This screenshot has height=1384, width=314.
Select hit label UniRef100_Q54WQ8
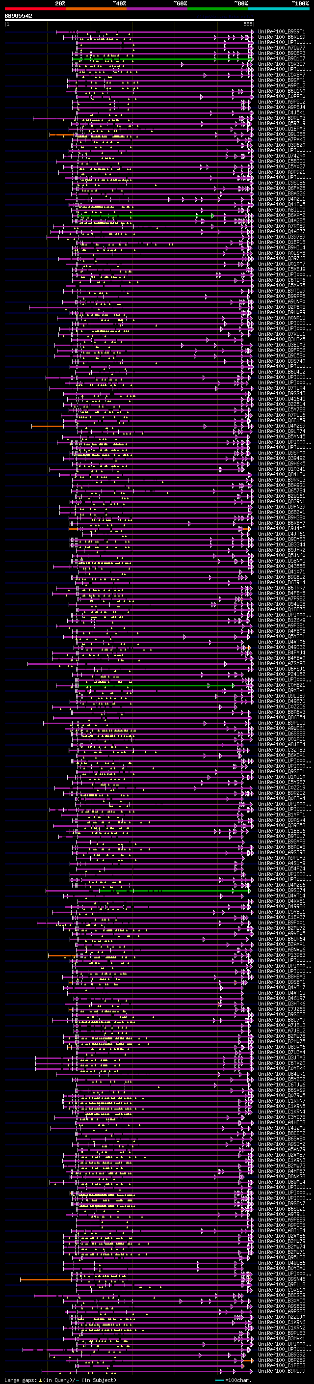(282, 604)
